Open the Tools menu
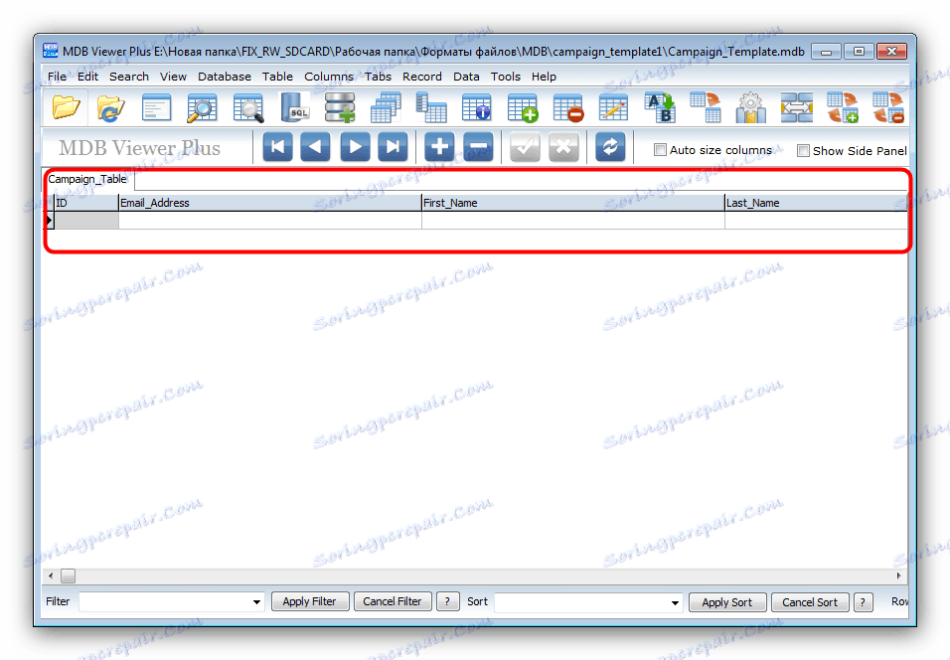The image size is (950, 660). [506, 77]
